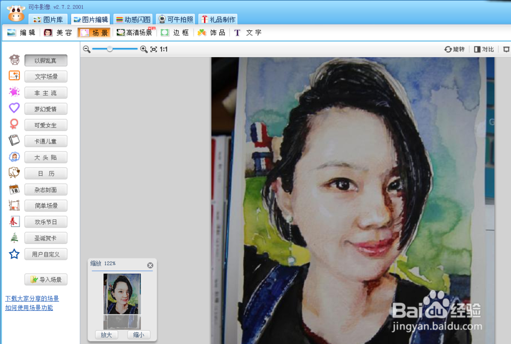Click the 用户自定义 category button
Image resolution: width=511 pixels, height=344 pixels.
click(x=46, y=254)
